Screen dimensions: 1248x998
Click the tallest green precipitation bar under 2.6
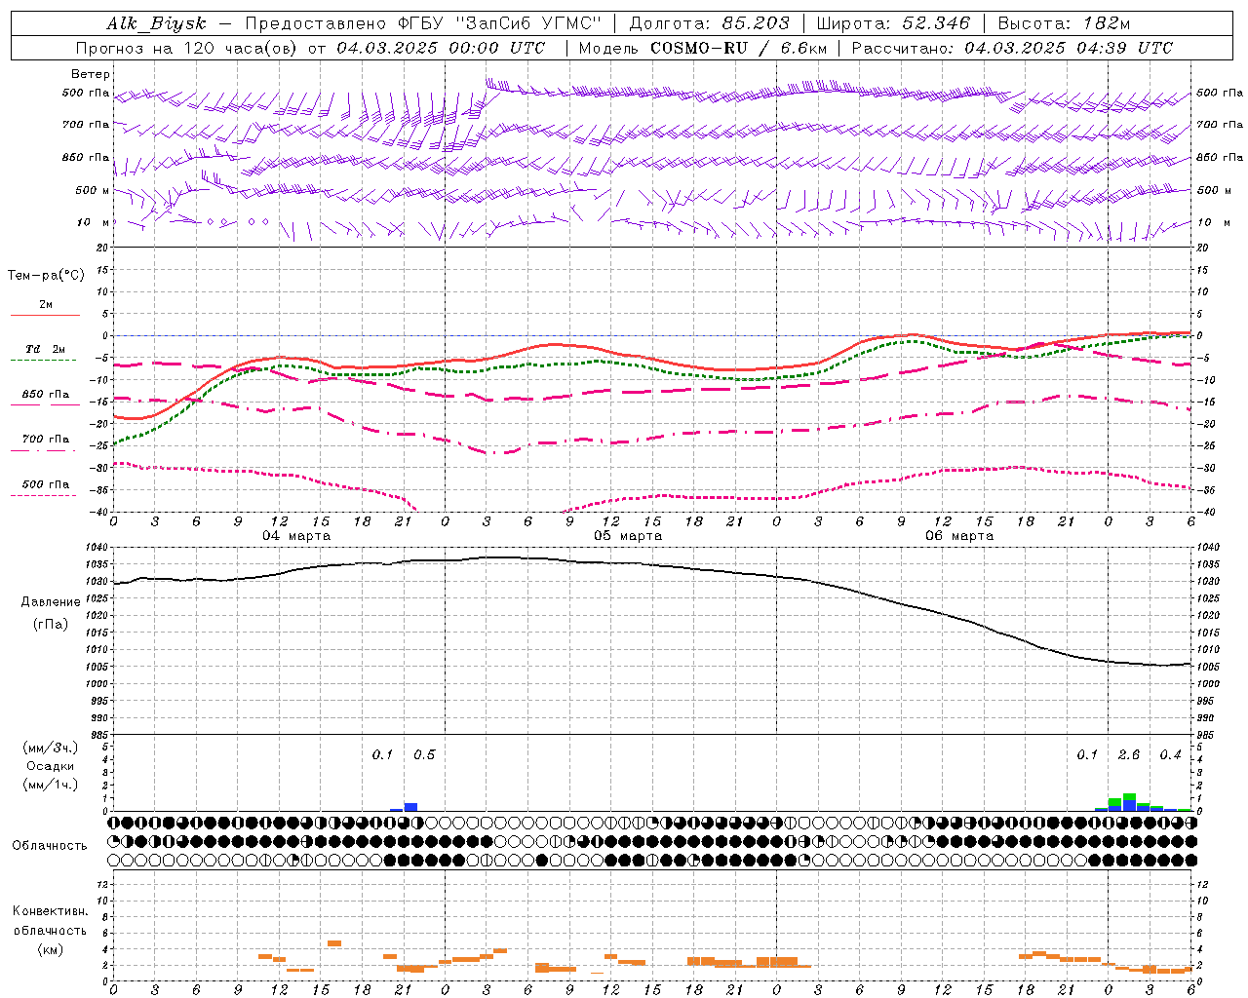pos(1129,797)
